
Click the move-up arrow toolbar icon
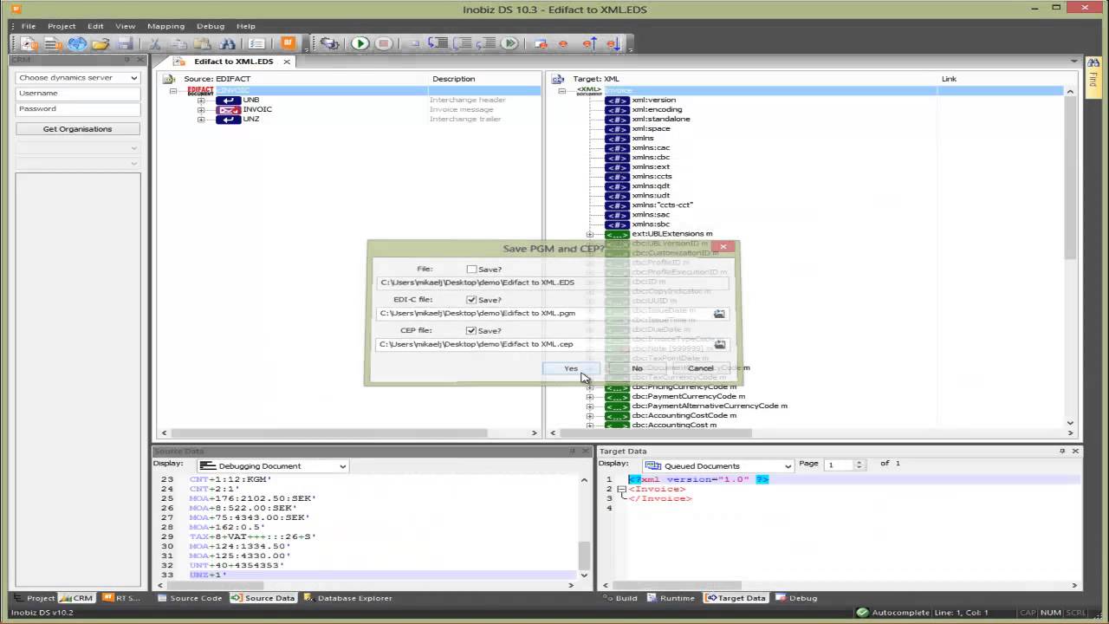[x=589, y=43]
